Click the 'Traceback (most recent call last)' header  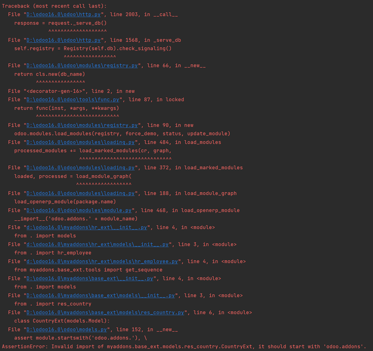pyautogui.click(x=50, y=6)
